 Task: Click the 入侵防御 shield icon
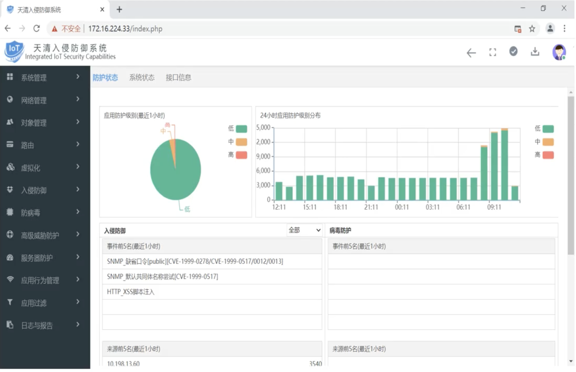click(x=10, y=189)
